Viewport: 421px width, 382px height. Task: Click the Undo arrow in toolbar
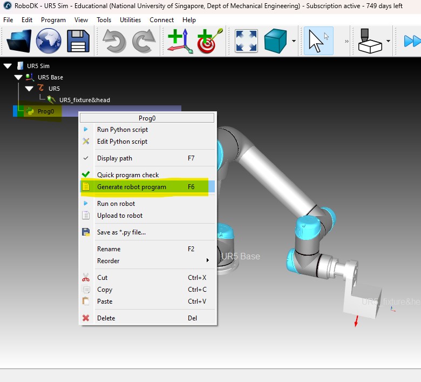point(114,41)
